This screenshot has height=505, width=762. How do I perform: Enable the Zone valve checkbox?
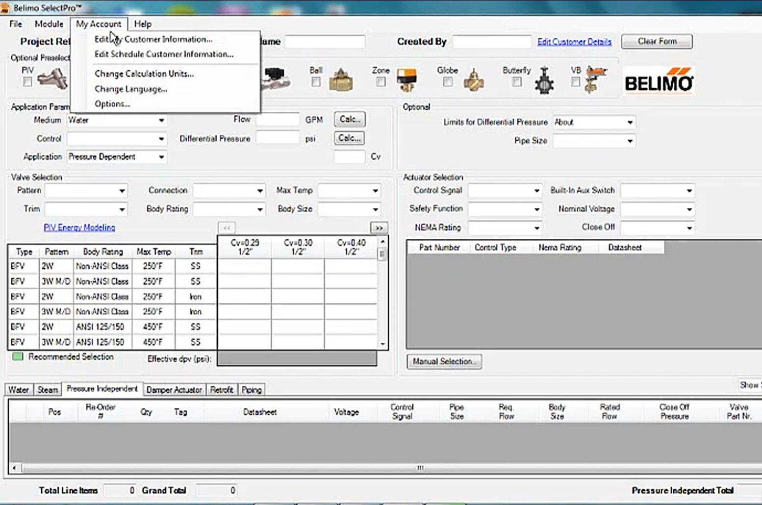pos(381,82)
